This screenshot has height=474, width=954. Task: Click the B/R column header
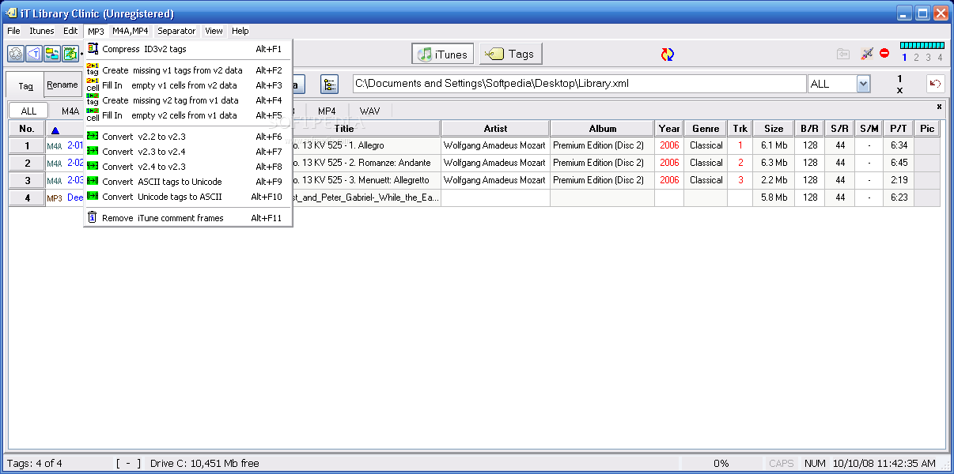click(x=809, y=129)
